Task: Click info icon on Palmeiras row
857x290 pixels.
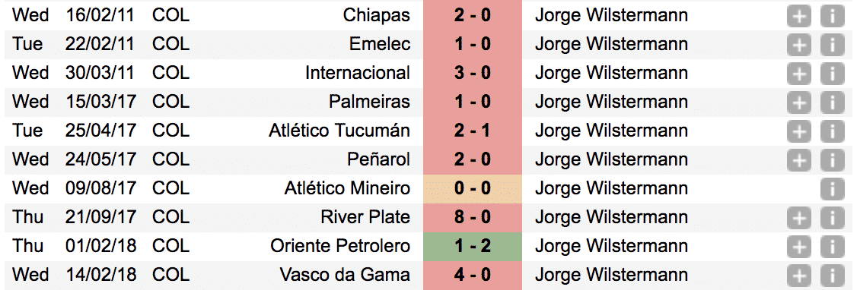Action: pos(833,102)
